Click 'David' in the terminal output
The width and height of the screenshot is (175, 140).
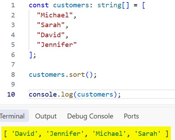[x=24, y=133]
